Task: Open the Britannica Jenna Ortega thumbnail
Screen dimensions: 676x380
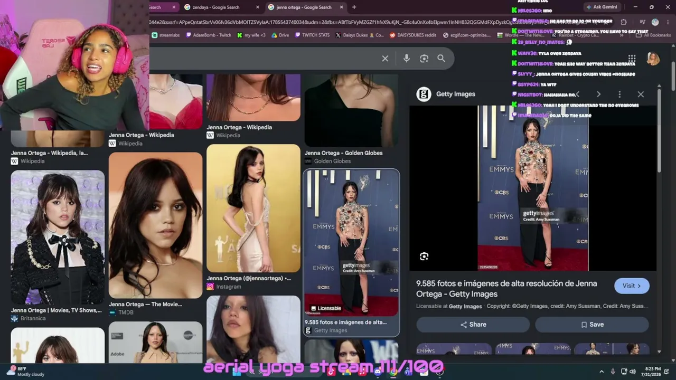Action: (58, 237)
